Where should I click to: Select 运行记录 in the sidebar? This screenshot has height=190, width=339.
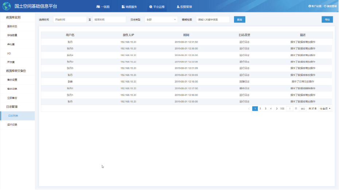[x=12, y=125]
